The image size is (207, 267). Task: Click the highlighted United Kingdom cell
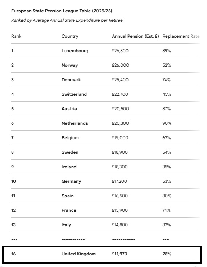point(78,254)
